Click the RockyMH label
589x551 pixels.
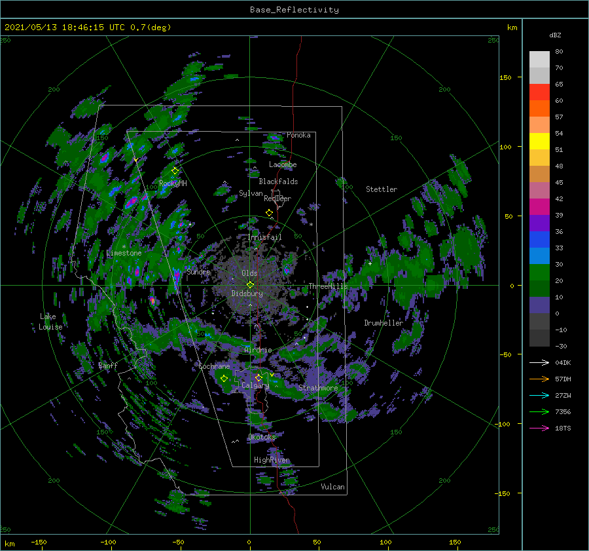tap(173, 183)
